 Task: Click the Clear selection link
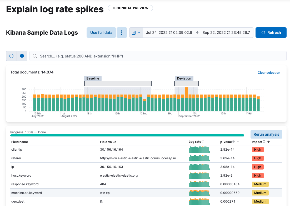coord(269,72)
